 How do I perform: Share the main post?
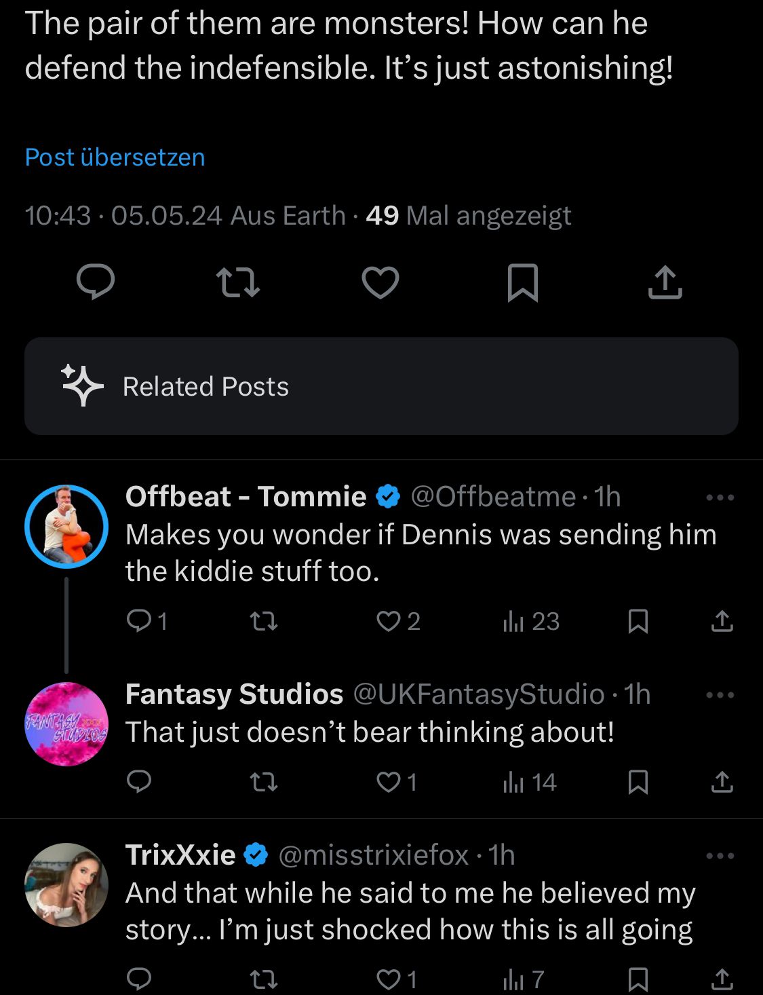[665, 282]
